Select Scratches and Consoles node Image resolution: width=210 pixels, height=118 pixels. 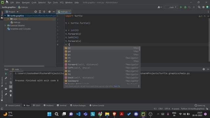20,29
